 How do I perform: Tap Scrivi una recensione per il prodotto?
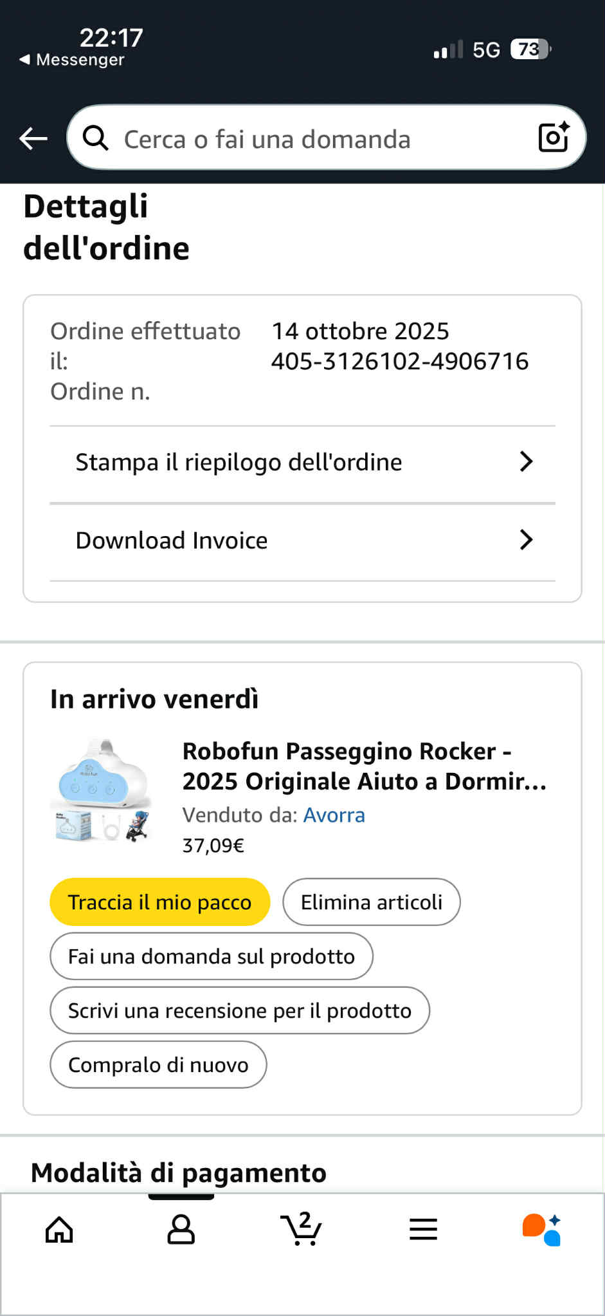(239, 1010)
